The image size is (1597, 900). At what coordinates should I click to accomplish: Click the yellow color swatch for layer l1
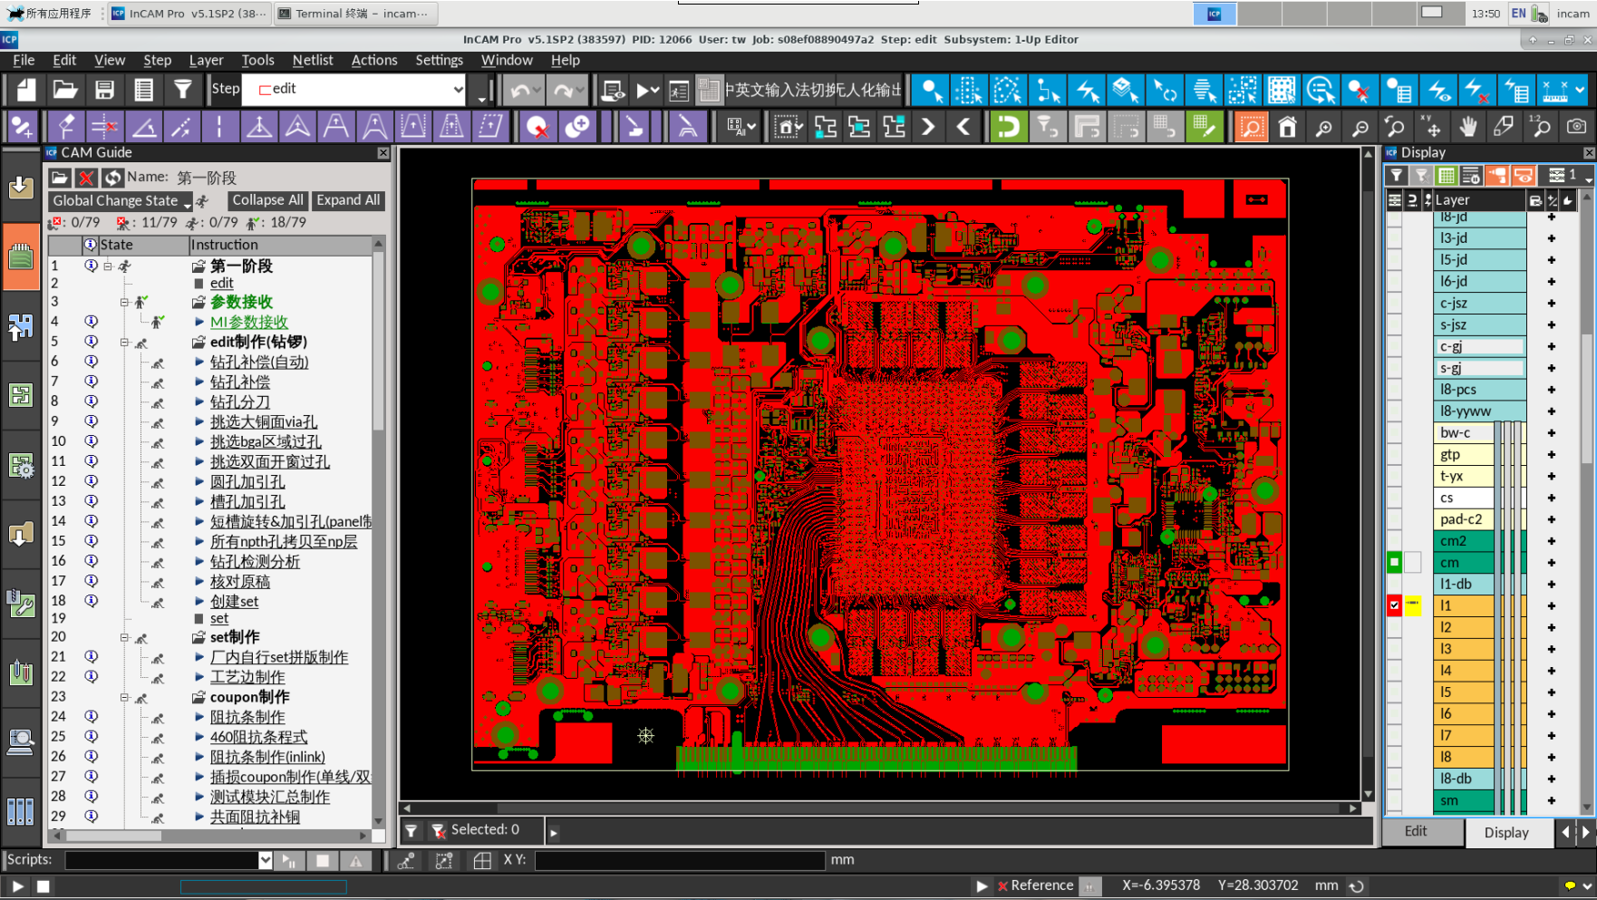click(1413, 605)
